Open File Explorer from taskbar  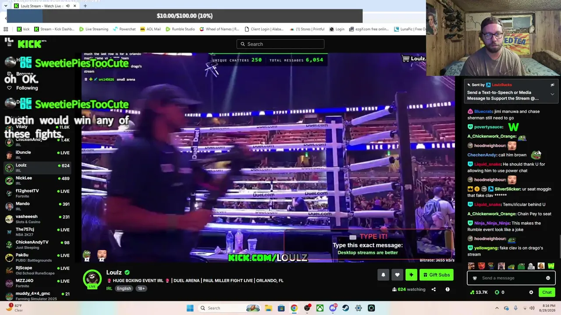coord(268,308)
